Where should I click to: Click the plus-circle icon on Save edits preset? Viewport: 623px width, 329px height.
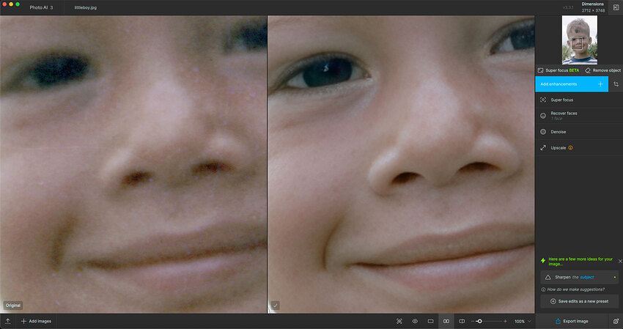point(553,301)
